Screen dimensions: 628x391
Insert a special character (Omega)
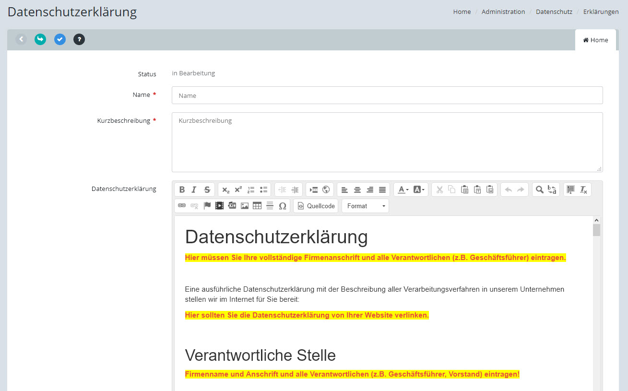click(283, 206)
